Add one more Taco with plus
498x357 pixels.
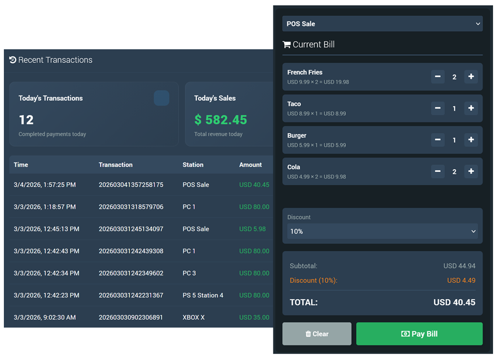point(471,108)
